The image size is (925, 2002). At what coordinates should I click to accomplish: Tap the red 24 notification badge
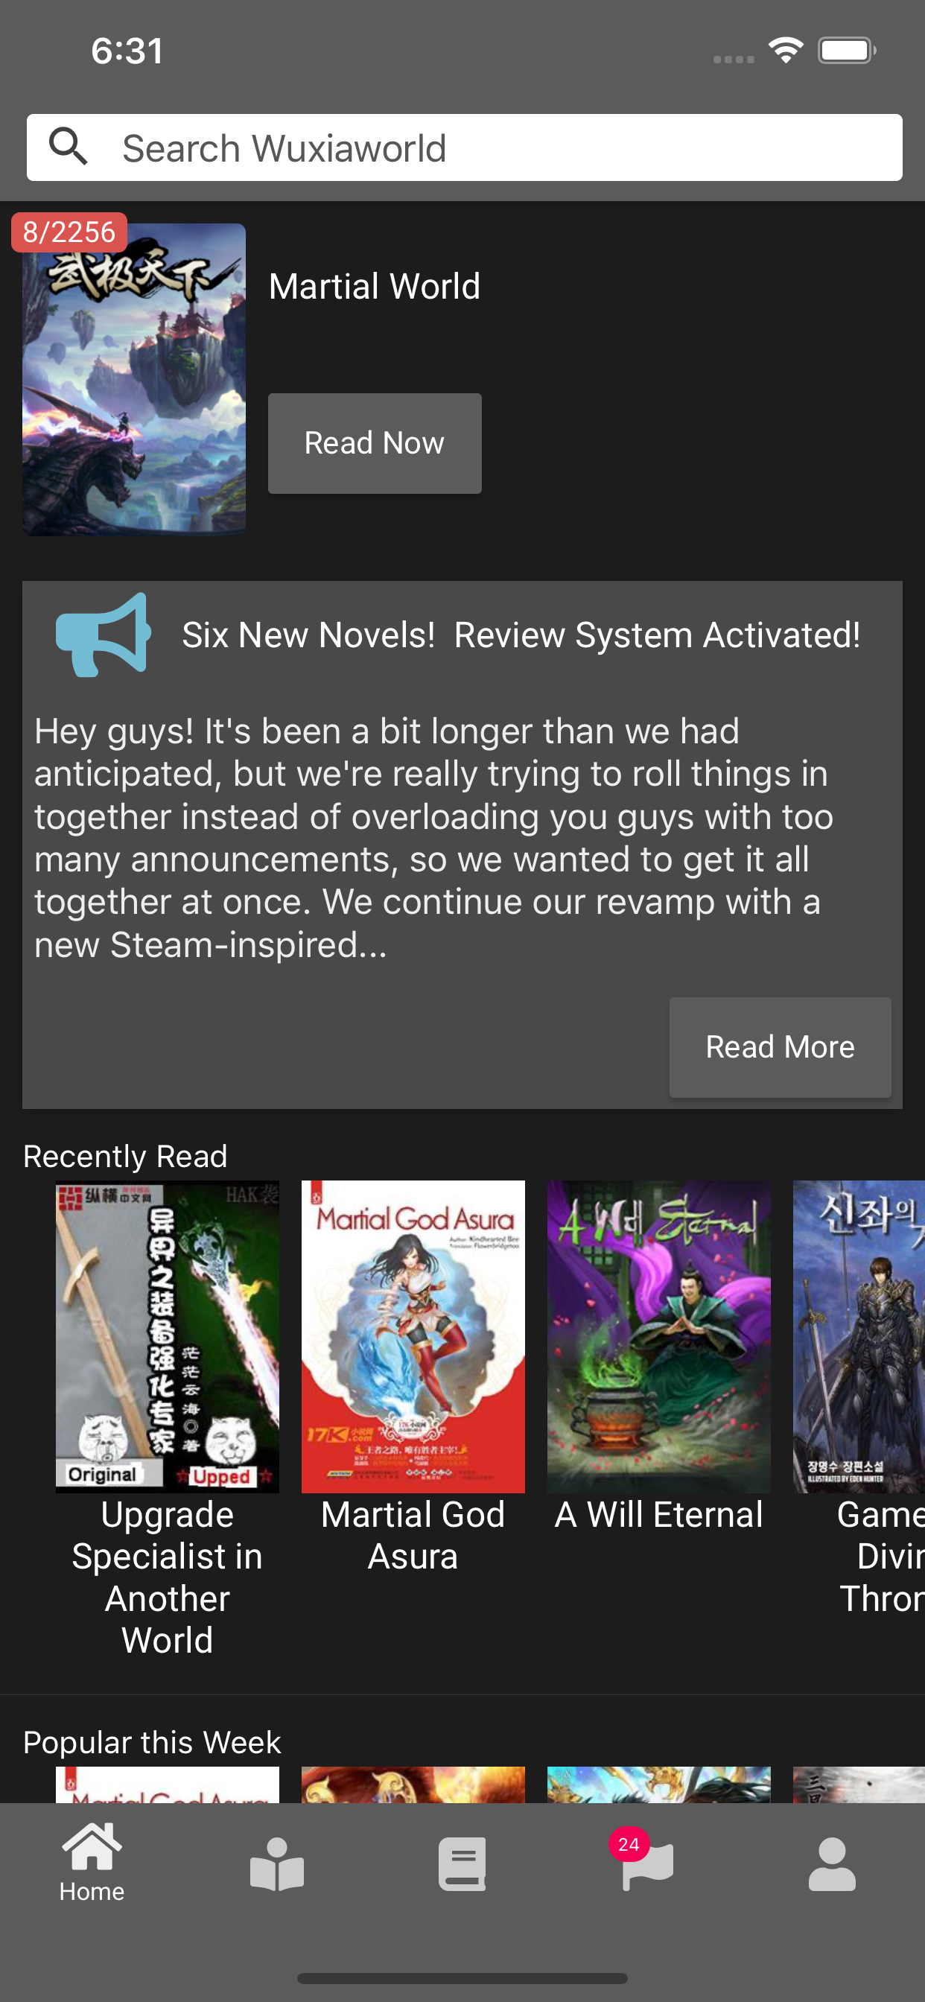[629, 1844]
